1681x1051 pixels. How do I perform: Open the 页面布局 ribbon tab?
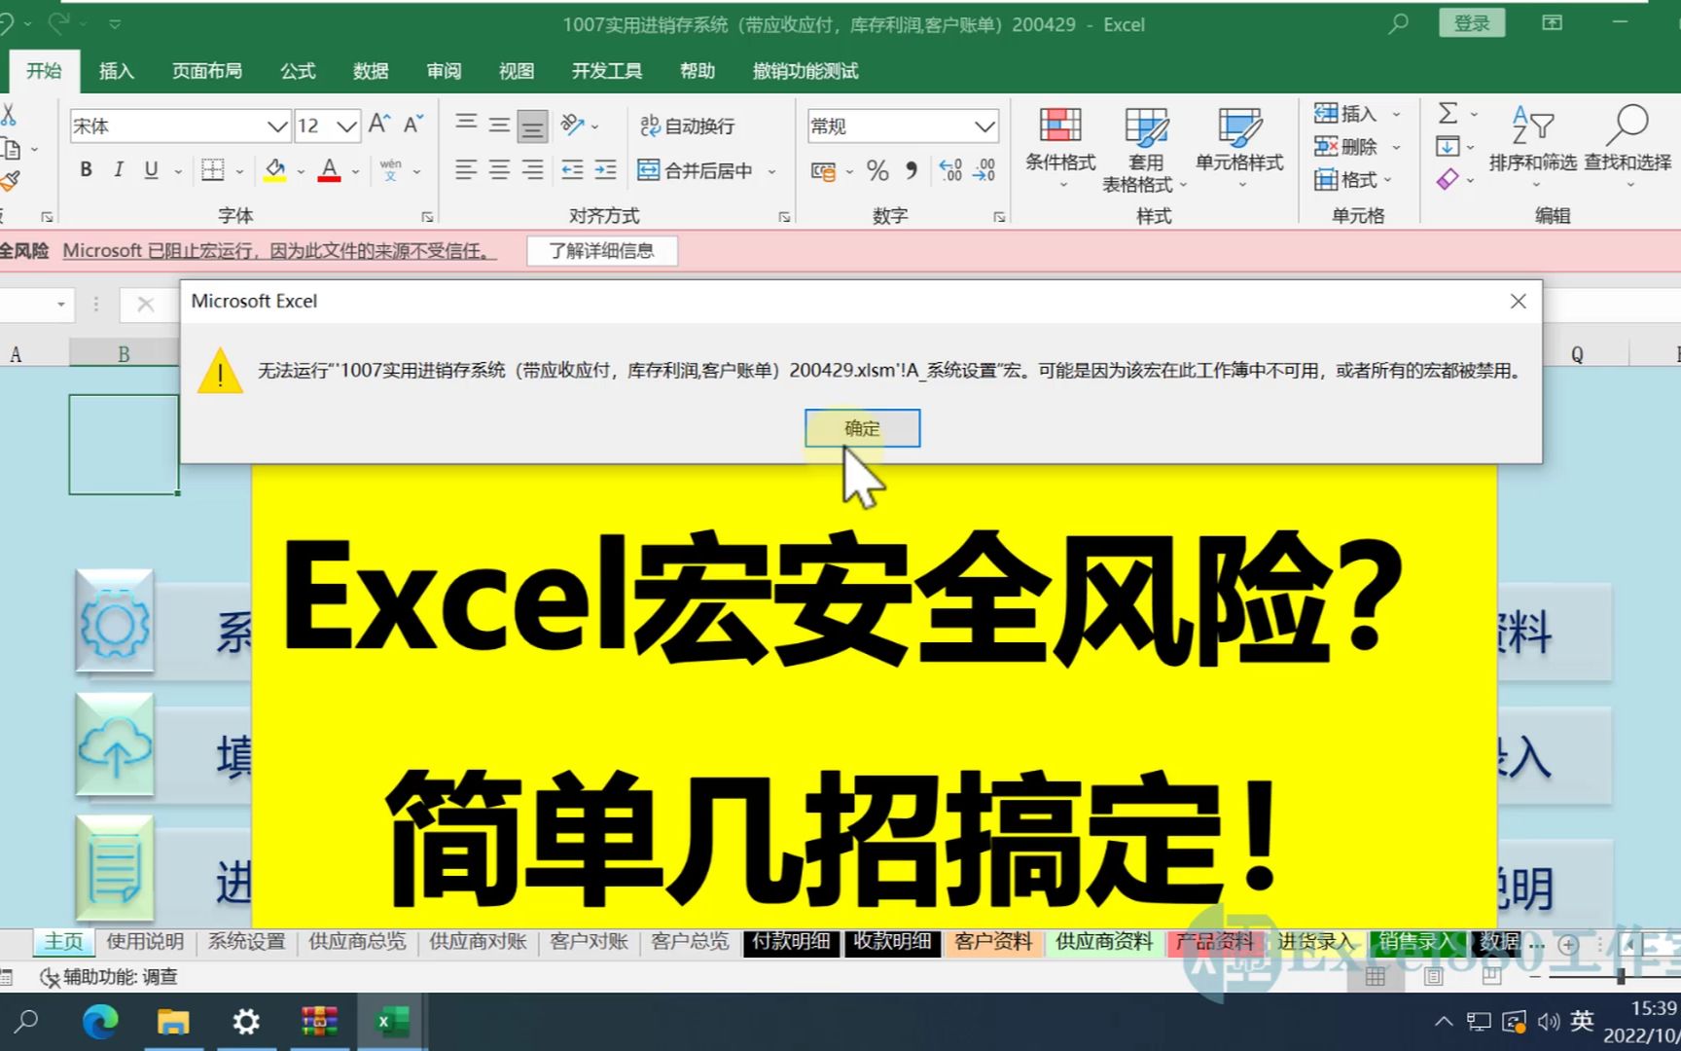(207, 71)
